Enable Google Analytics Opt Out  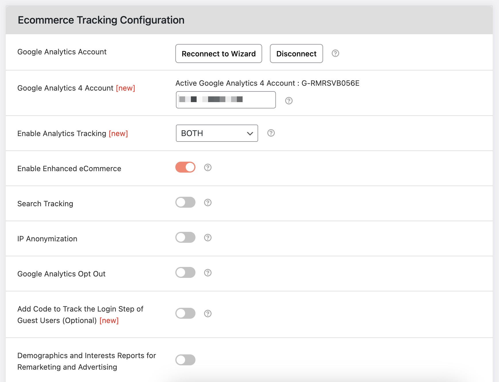(x=185, y=272)
